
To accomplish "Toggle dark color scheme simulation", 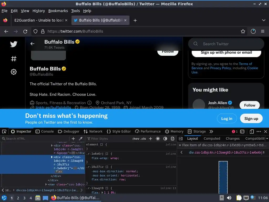I will (165, 139).
